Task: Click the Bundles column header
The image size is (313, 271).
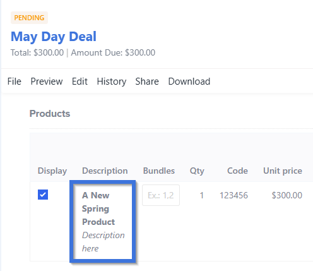Action: click(x=159, y=171)
